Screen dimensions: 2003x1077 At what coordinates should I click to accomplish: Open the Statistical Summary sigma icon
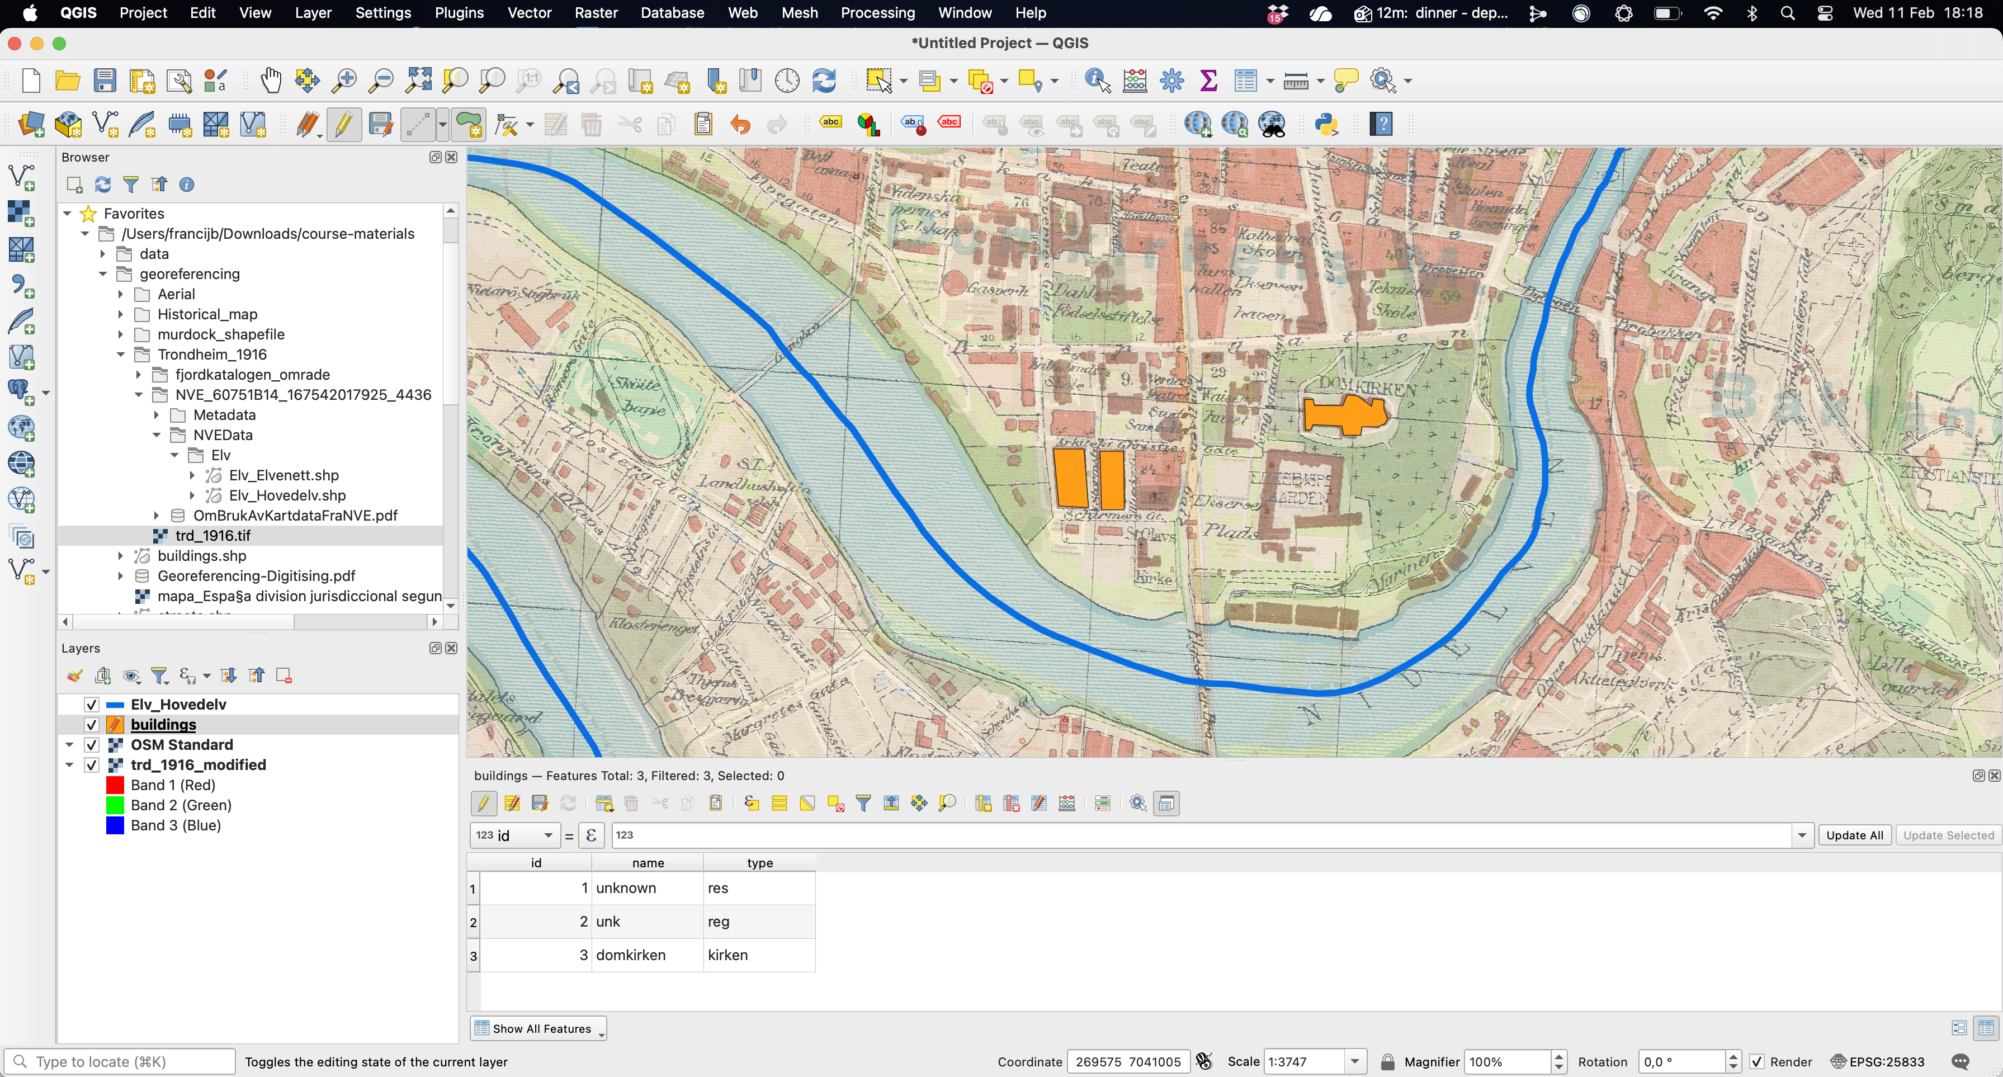tap(1208, 80)
